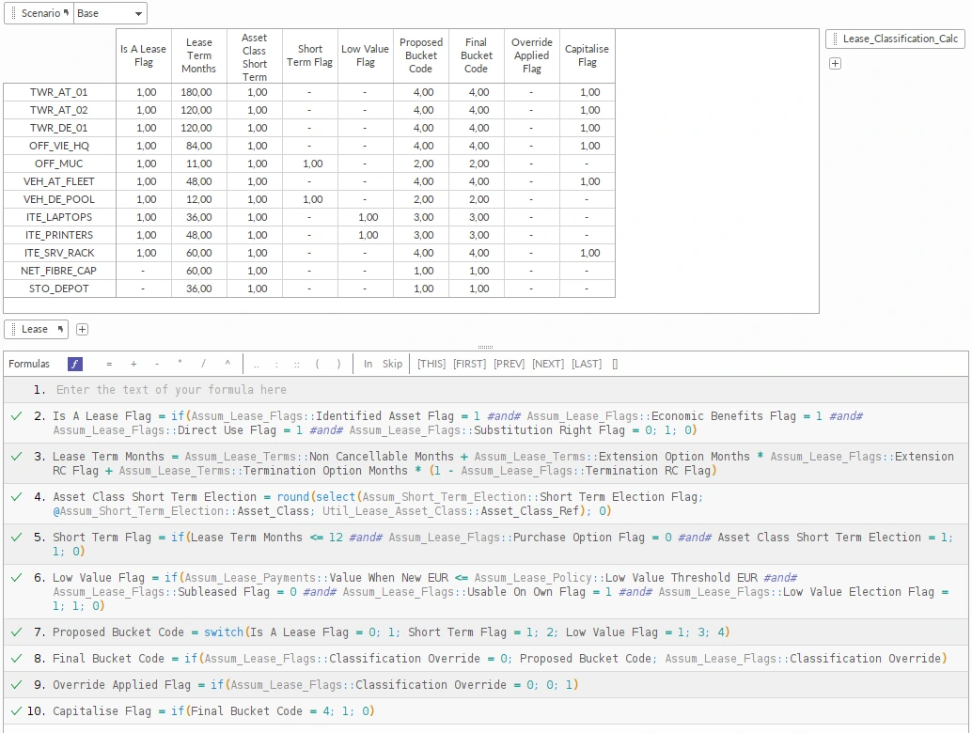The width and height of the screenshot is (972, 733).
Task: Click the empty formula line 1 field
Action: coord(486,390)
